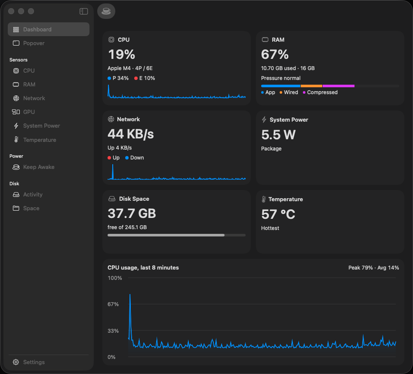The image size is (413, 374).
Task: Click the disk Activity drive icon in sidebar
Action: [16, 194]
